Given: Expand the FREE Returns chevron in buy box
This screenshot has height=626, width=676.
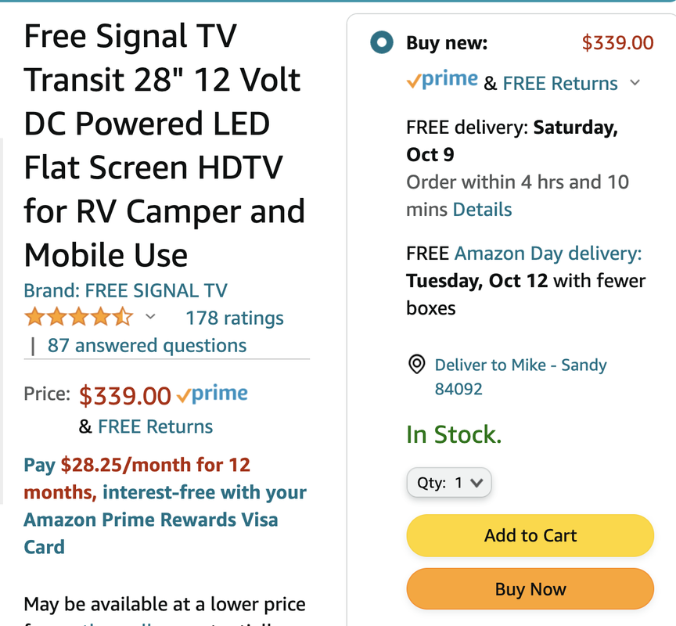Looking at the screenshot, I should pos(635,83).
